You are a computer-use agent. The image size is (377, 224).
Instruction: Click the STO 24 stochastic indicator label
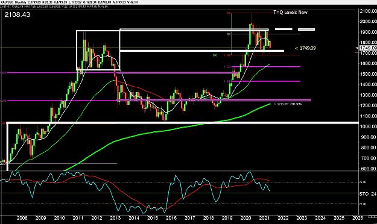click(x=368, y=193)
